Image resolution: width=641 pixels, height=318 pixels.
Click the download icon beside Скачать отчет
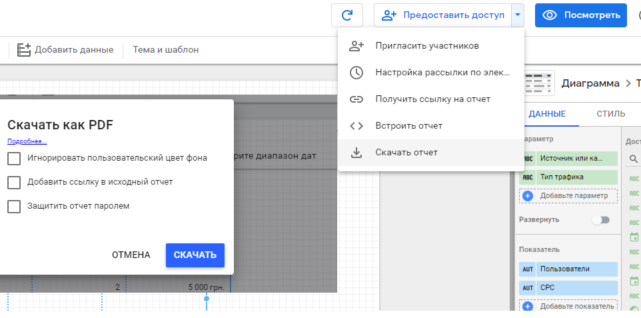[356, 153]
